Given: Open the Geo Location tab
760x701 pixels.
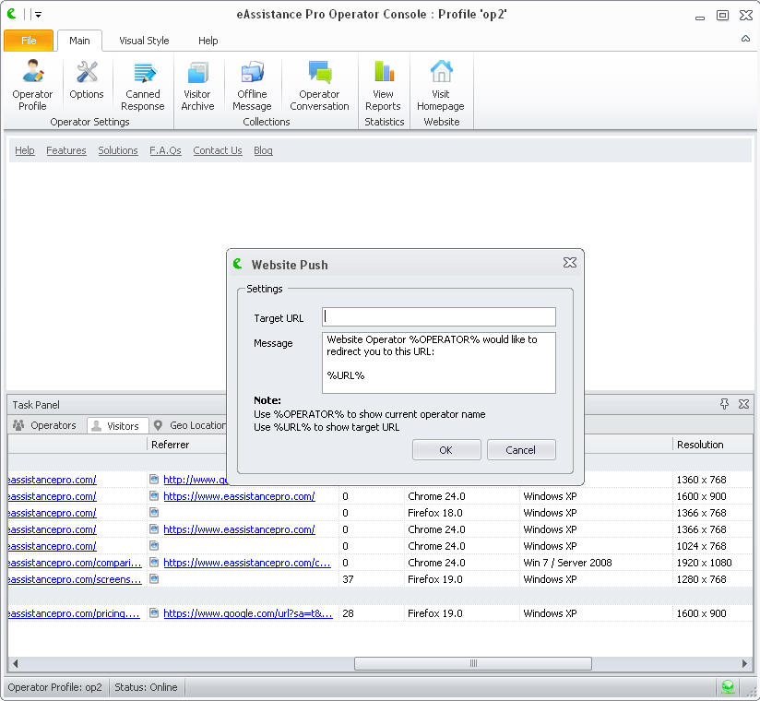Looking at the screenshot, I should pyautogui.click(x=189, y=425).
